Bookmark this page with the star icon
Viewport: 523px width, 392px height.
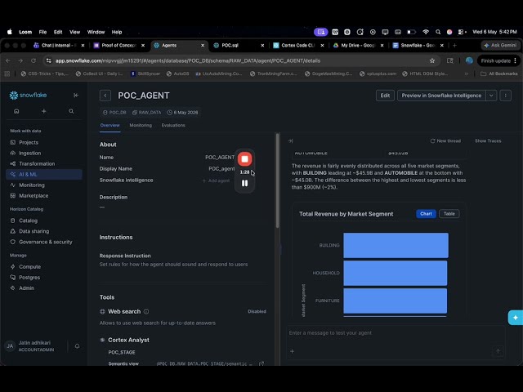click(x=432, y=60)
